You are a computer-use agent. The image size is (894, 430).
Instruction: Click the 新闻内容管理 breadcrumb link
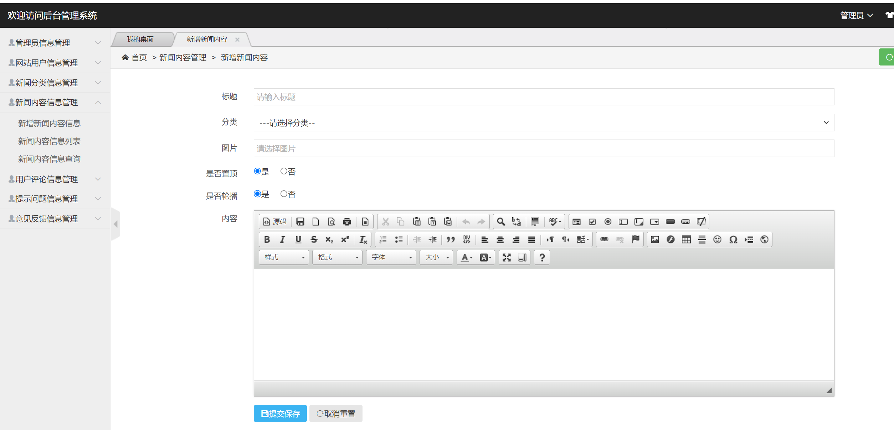(x=183, y=58)
